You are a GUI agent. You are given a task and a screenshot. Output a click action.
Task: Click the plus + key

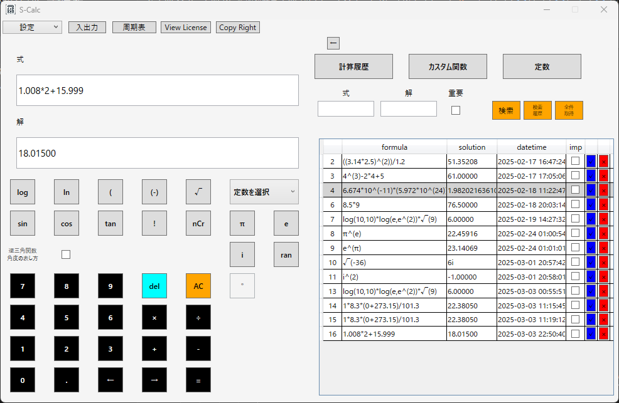[x=154, y=348]
